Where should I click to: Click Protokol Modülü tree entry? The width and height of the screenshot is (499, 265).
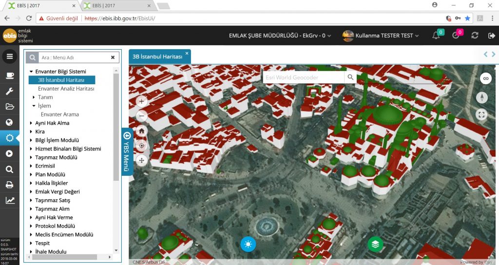pos(55,226)
